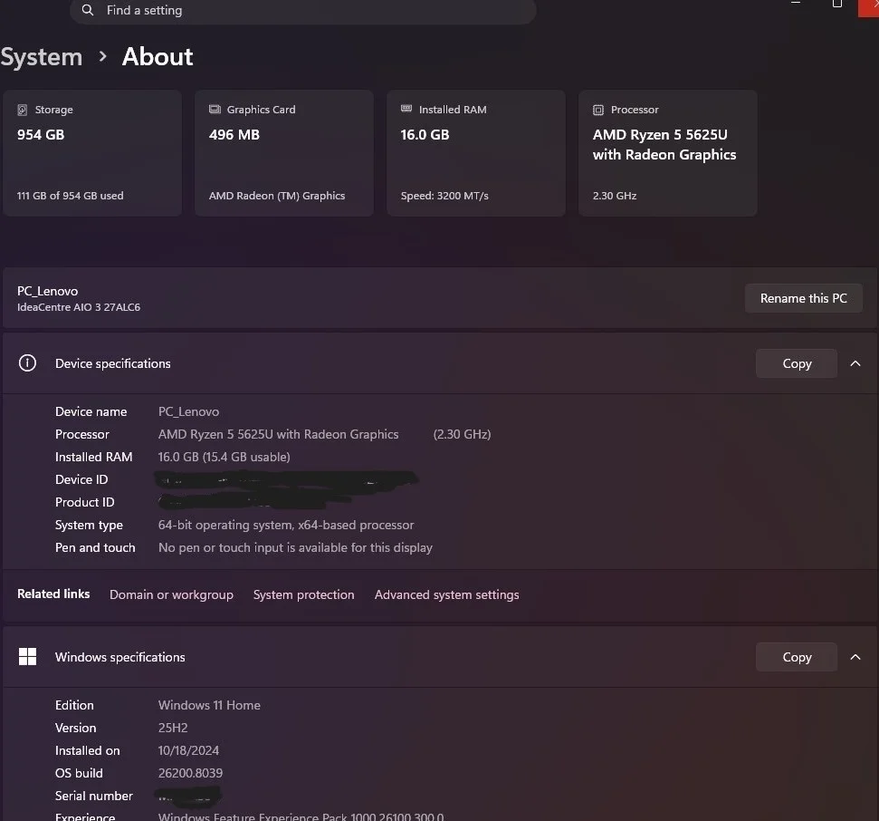This screenshot has width=879, height=821.
Task: Open the Domain or workgroup link
Action: (x=171, y=594)
